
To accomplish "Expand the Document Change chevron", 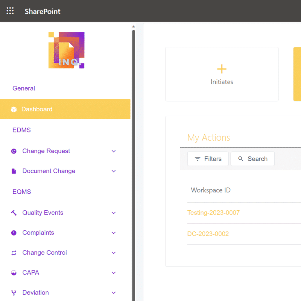I will tap(114, 171).
